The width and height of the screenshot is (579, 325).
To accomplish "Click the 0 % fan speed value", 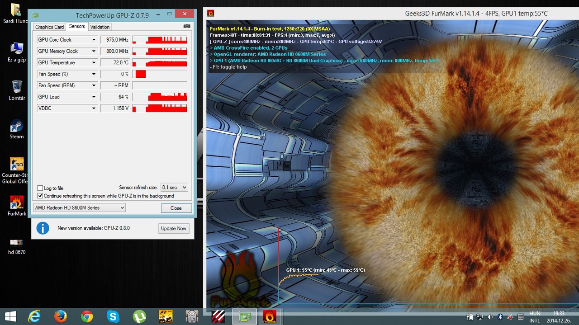I will tap(115, 74).
